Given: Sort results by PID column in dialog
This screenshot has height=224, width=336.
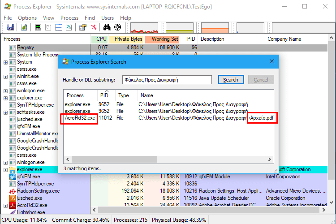Looking at the screenshot, I should 106,95.
